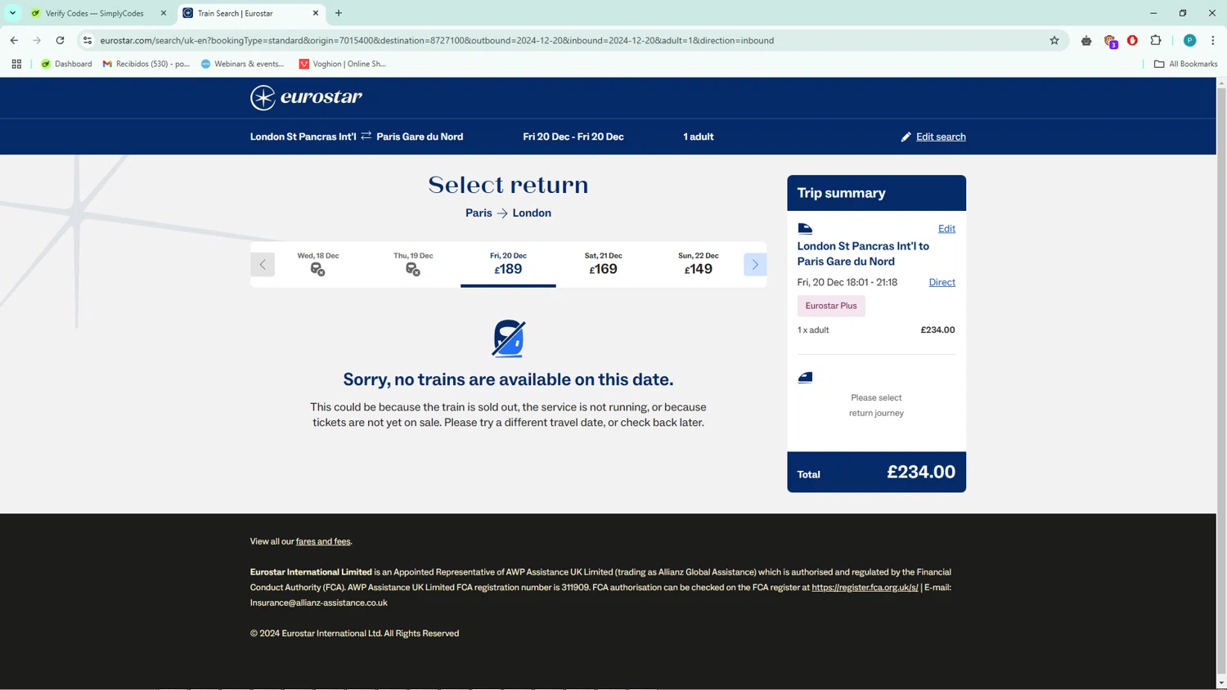The height and width of the screenshot is (690, 1227).
Task: Open the fares and fees link
Action: (x=323, y=541)
